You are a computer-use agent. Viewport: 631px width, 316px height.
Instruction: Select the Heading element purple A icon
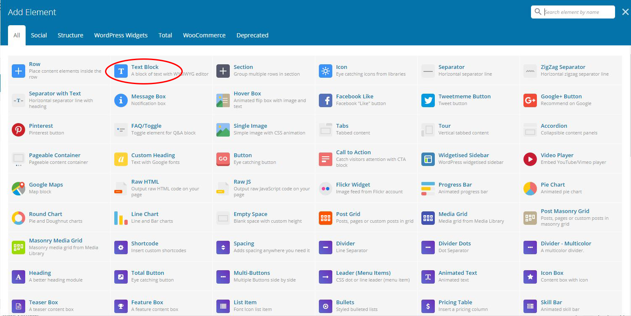(x=18, y=277)
